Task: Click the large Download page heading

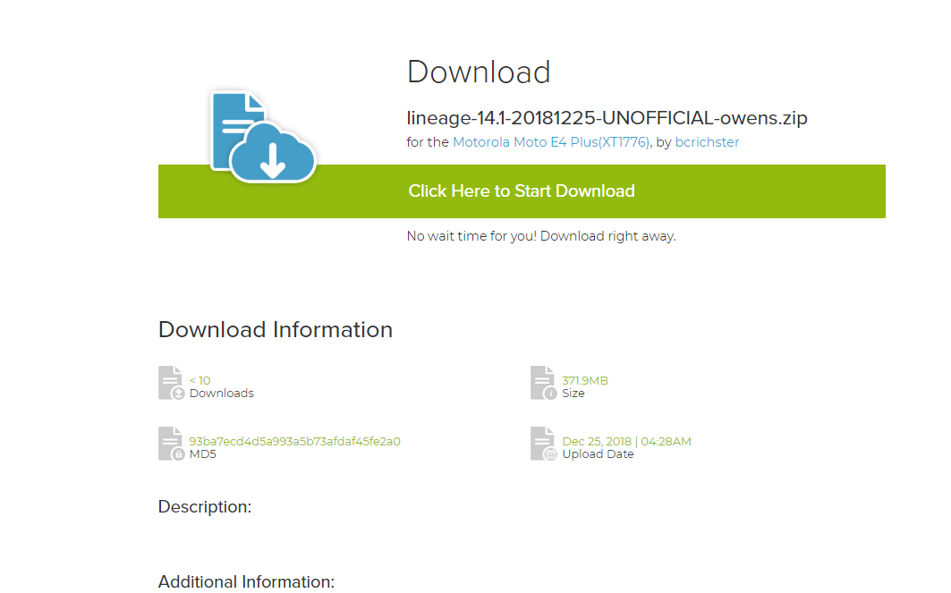Action: point(479,72)
